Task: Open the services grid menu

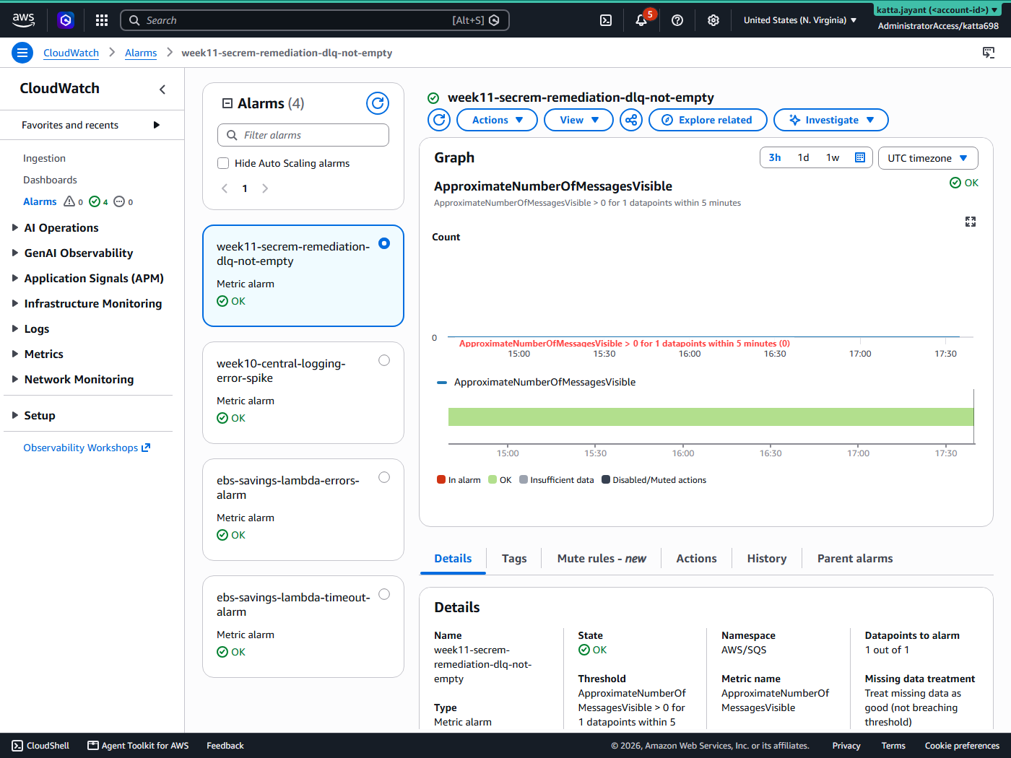Action: pyautogui.click(x=102, y=20)
